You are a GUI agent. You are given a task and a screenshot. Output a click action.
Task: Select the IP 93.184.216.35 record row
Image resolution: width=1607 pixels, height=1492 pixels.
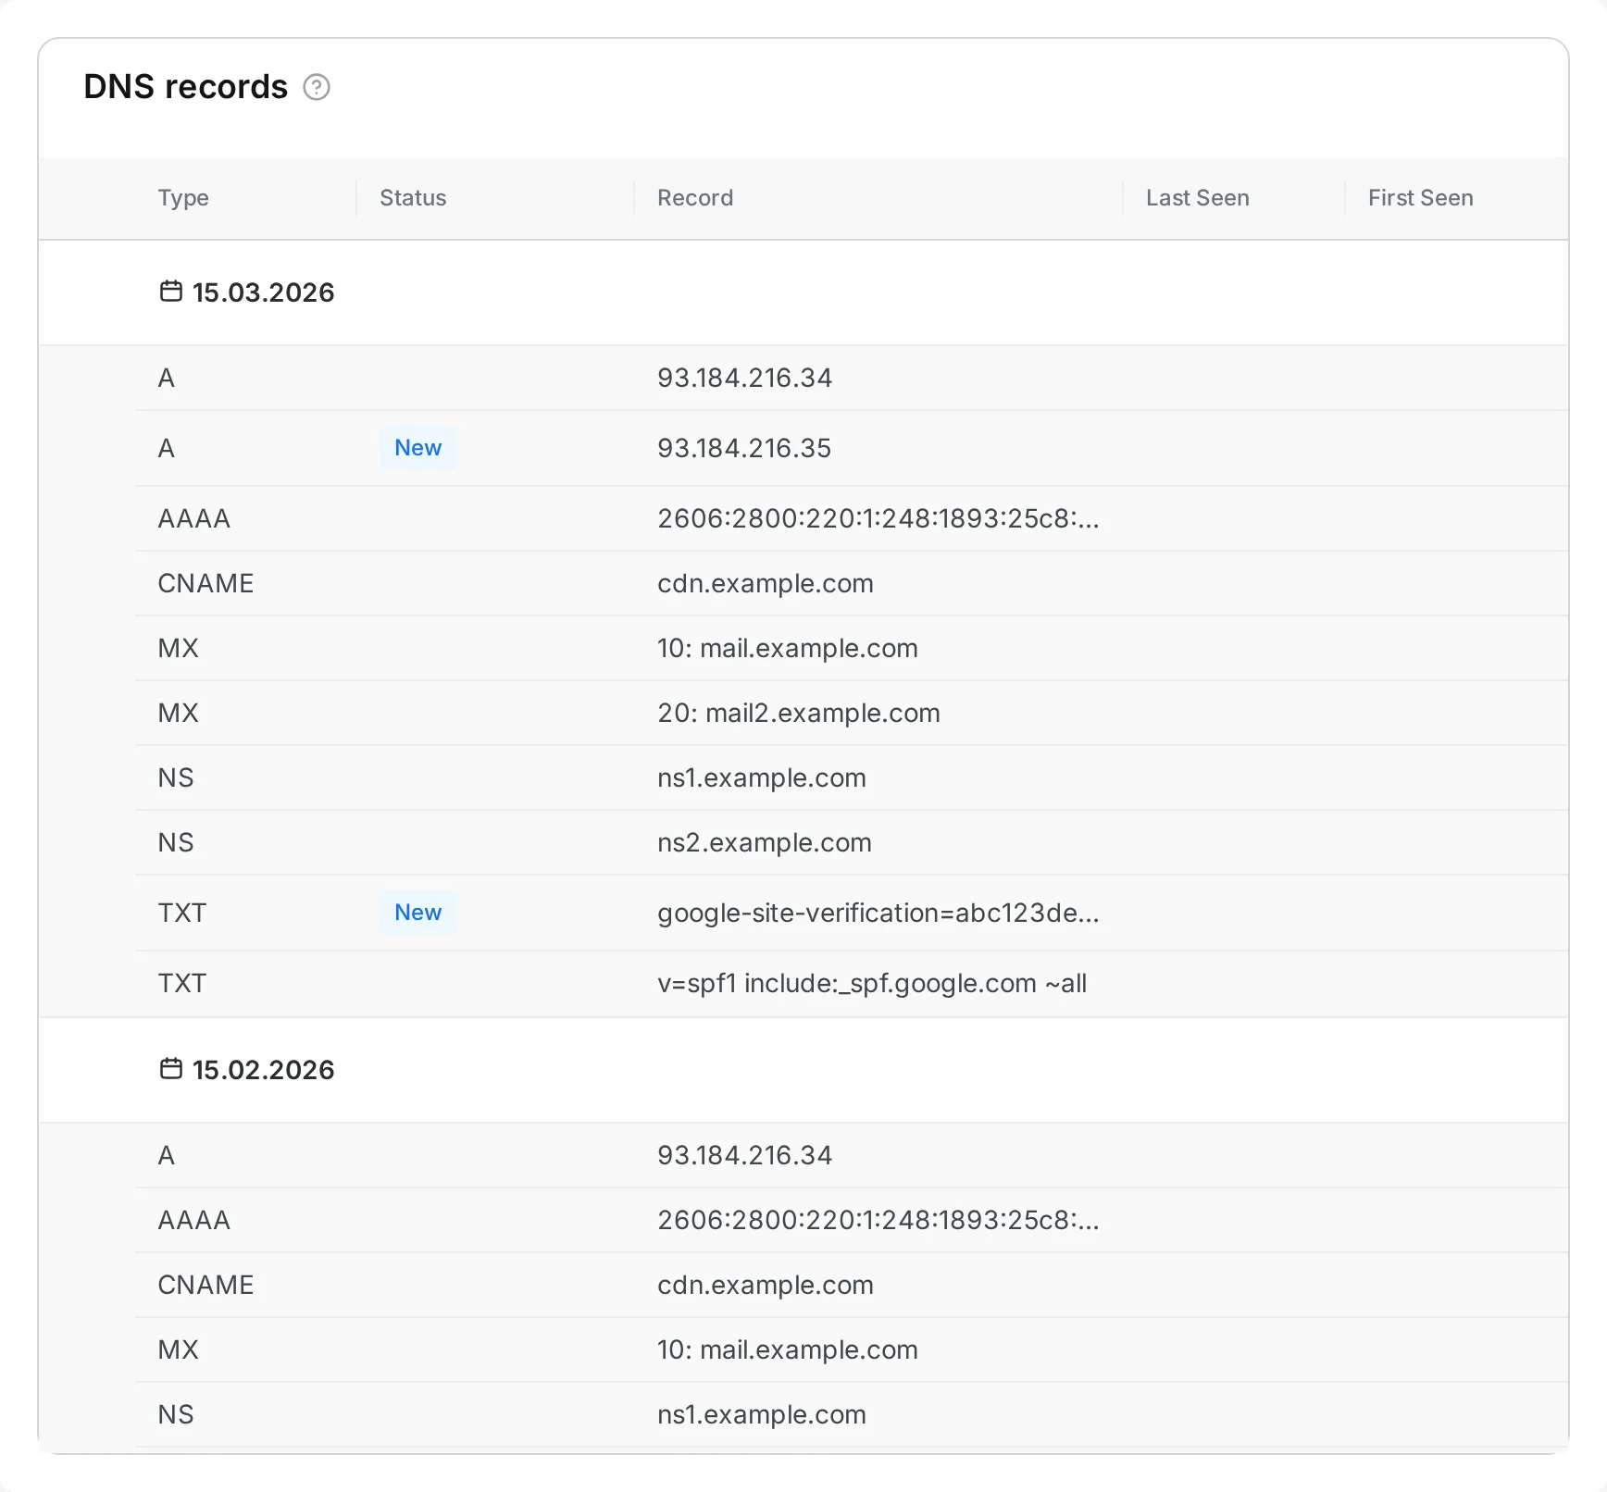pyautogui.click(x=744, y=448)
